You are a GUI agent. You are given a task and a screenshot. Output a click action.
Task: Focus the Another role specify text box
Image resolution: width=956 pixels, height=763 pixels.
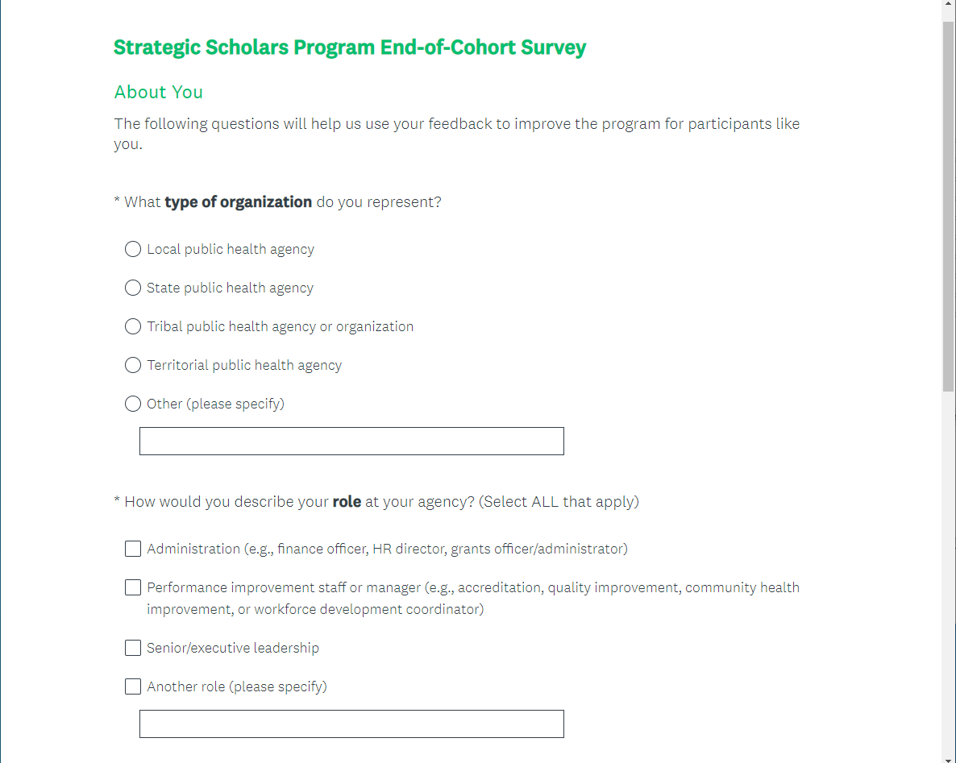pyautogui.click(x=351, y=724)
